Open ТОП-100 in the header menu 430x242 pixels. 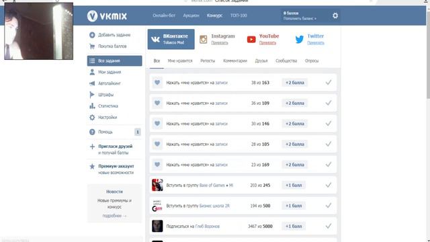239,15
